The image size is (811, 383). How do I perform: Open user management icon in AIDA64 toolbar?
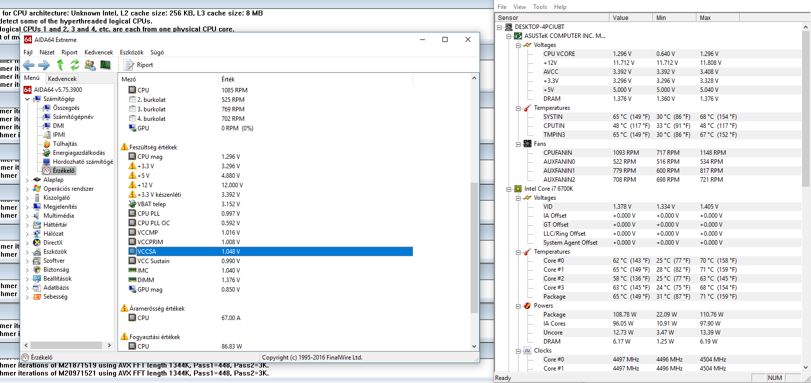[90, 65]
